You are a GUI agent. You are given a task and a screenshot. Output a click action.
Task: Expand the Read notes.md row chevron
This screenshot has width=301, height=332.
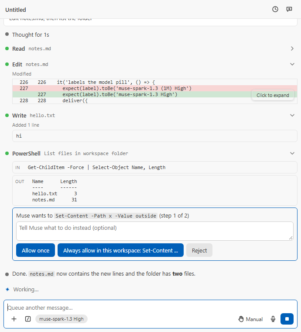pyautogui.click(x=292, y=48)
